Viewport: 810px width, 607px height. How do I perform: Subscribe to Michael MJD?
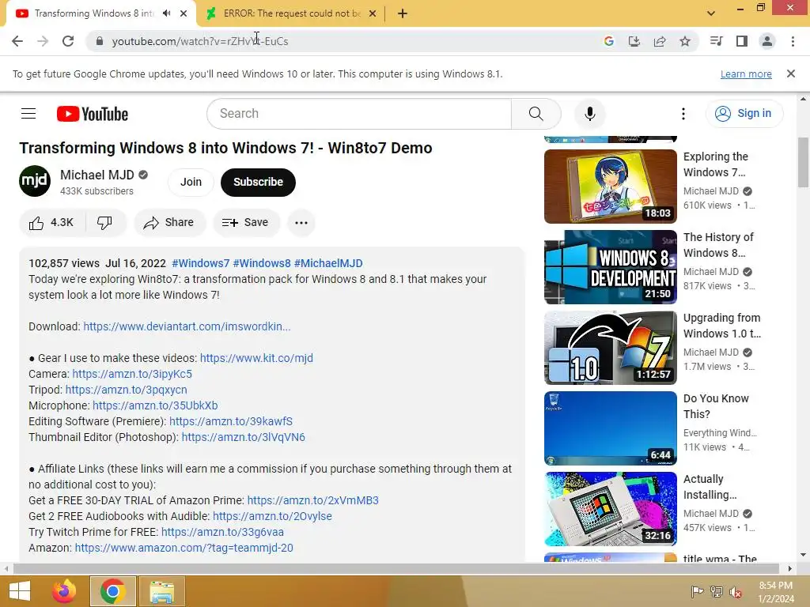(259, 183)
